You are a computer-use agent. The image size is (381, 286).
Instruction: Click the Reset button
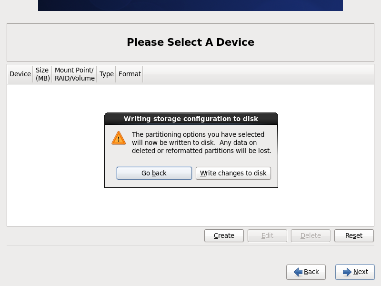pos(354,235)
